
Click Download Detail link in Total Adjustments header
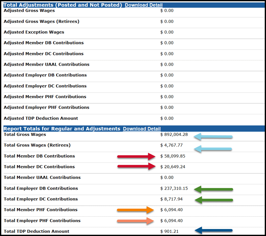click(144, 5)
